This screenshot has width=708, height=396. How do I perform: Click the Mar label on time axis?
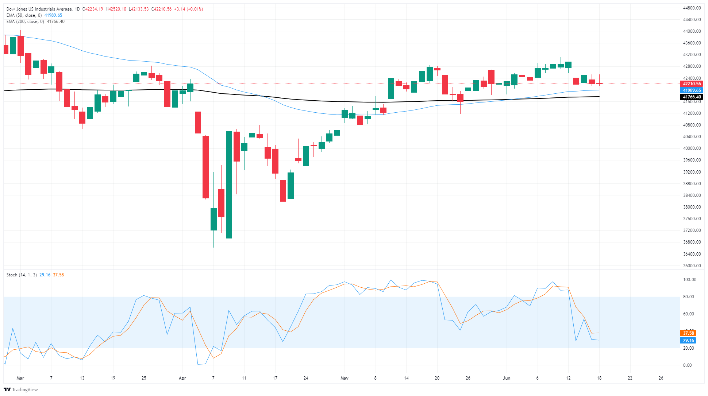20,378
